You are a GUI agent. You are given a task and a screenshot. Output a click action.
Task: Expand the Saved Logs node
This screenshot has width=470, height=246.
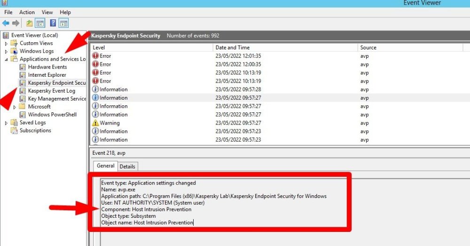6,123
